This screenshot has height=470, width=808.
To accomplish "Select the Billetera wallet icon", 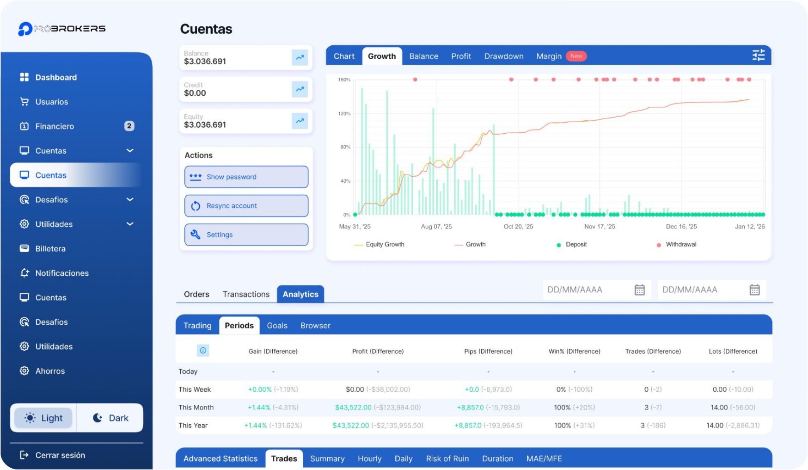I will (x=24, y=248).
